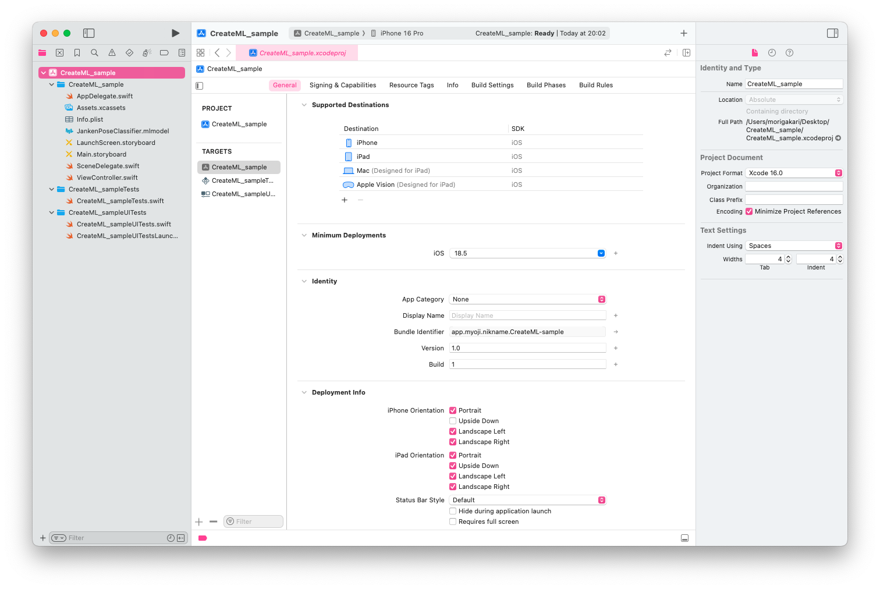Open the Test navigator diamond icon
Image resolution: width=880 pixels, height=589 pixels.
coord(129,53)
